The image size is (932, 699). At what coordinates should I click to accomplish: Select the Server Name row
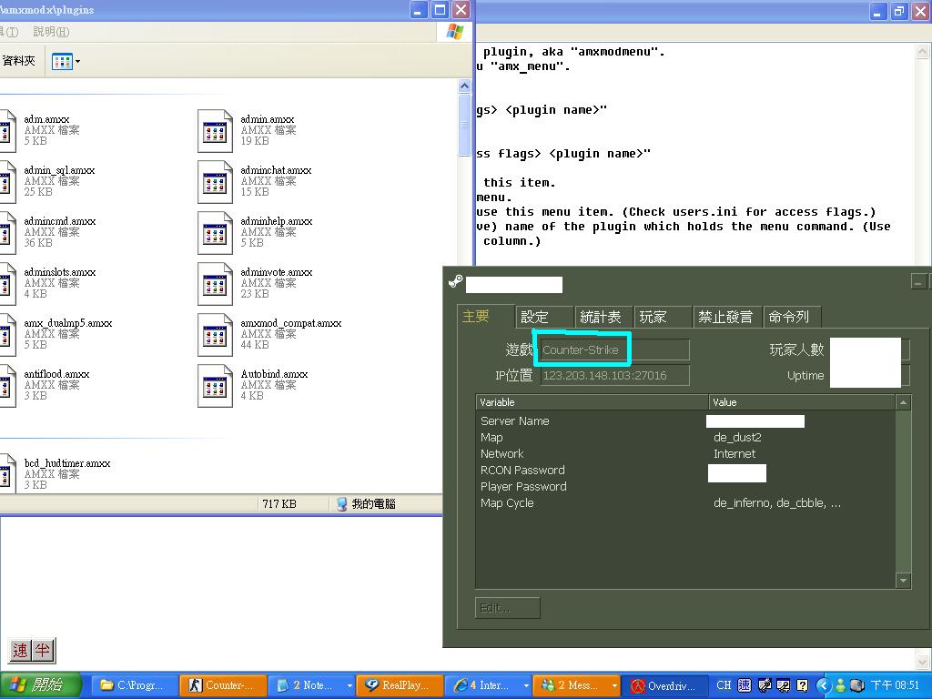click(x=685, y=421)
